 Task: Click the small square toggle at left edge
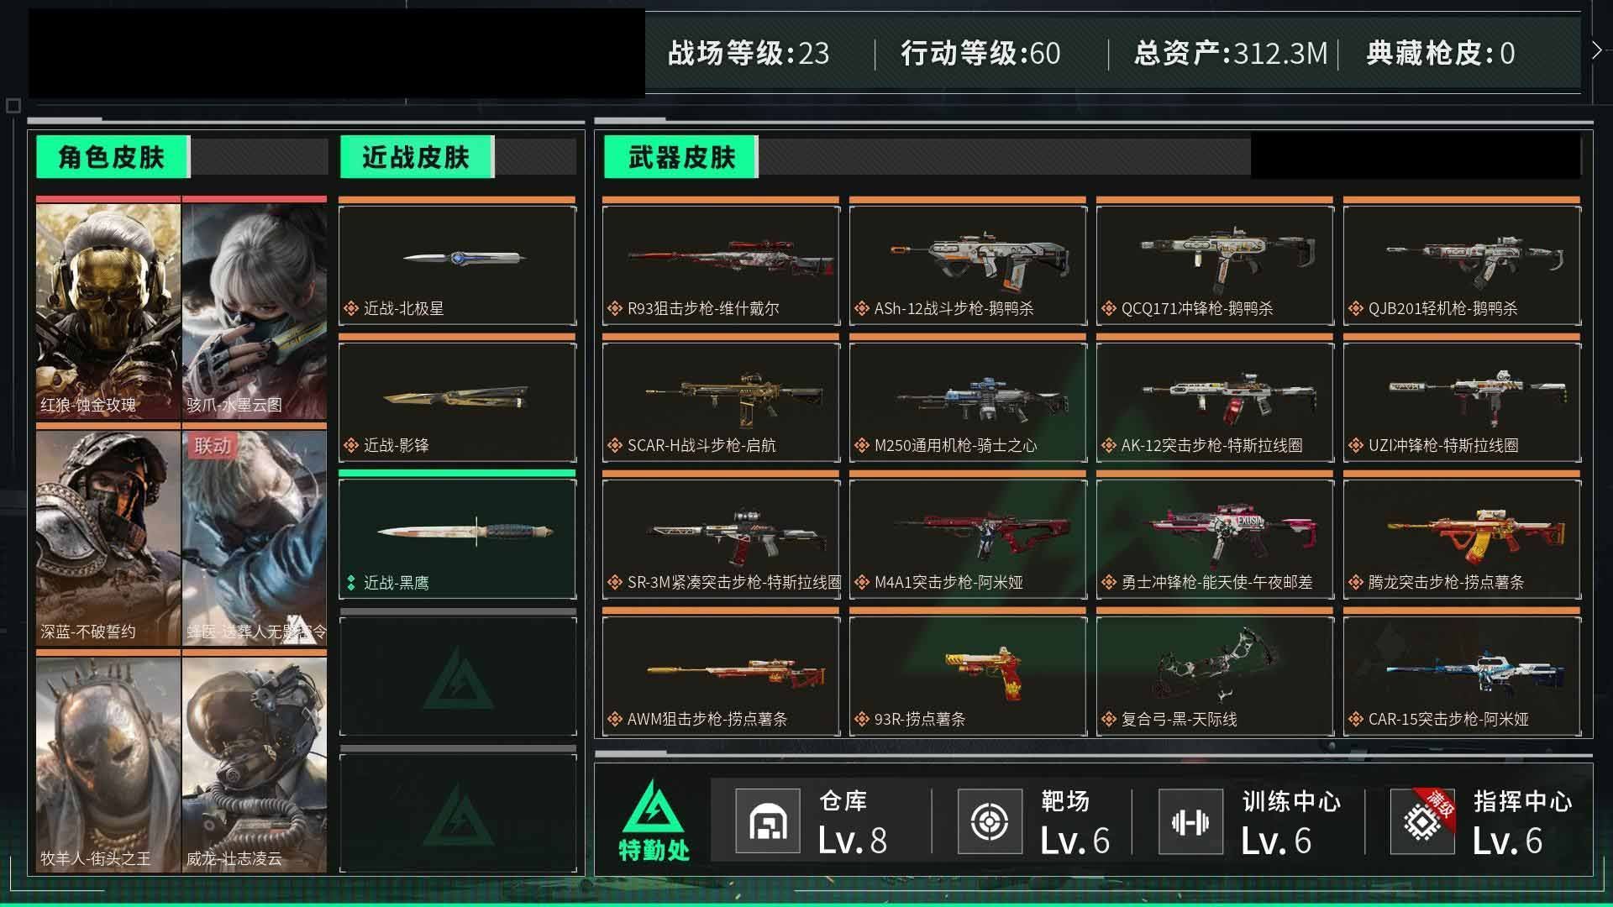[x=13, y=105]
